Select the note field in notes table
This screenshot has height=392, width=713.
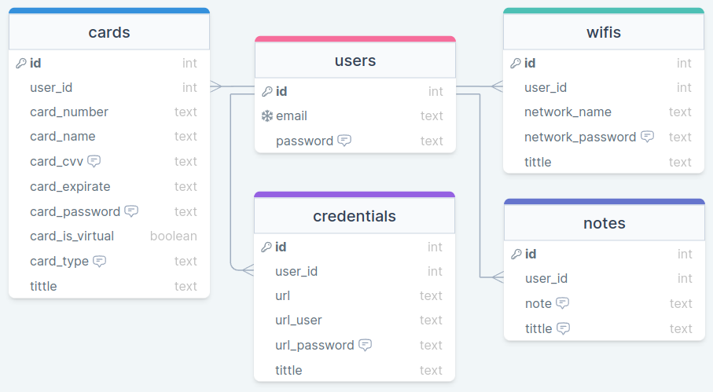[x=605, y=303]
